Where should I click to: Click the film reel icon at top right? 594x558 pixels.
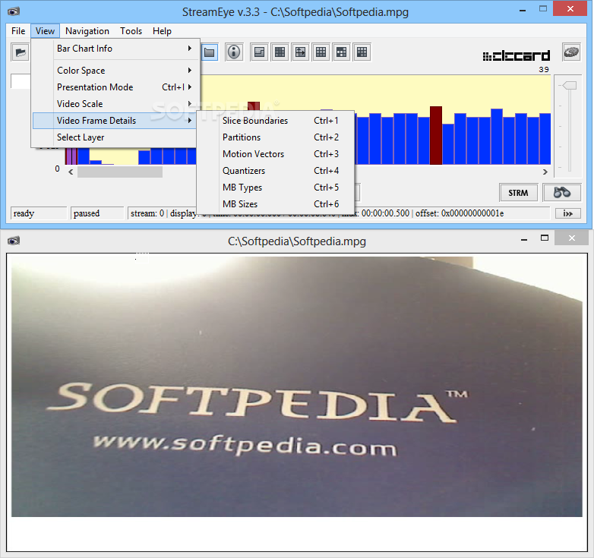571,52
